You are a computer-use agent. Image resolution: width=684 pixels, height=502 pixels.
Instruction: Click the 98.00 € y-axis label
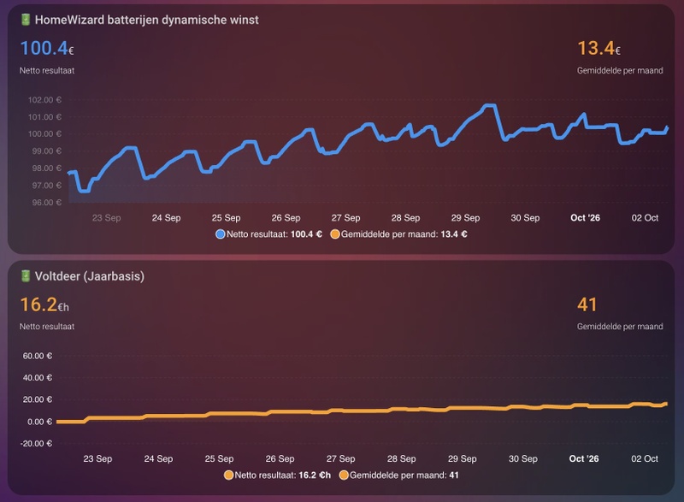(x=47, y=168)
